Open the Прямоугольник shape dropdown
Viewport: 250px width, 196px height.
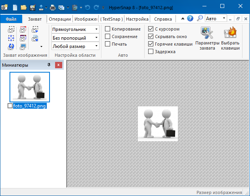(75, 29)
